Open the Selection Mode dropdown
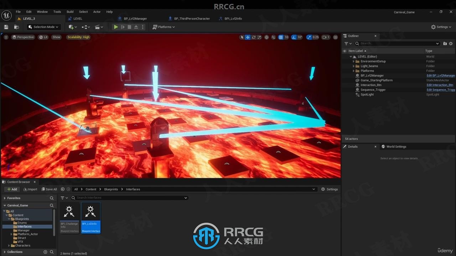 (x=44, y=27)
